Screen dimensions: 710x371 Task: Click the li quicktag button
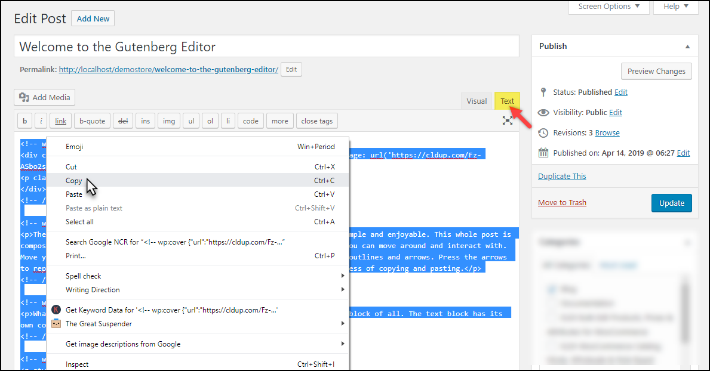[x=228, y=121]
